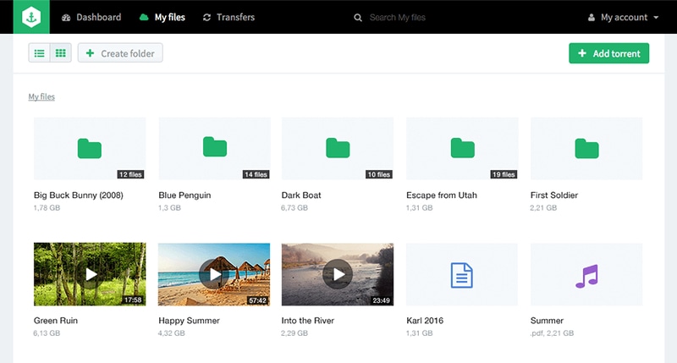The width and height of the screenshot is (677, 363).
Task: Click the Add torrent button
Action: [608, 53]
